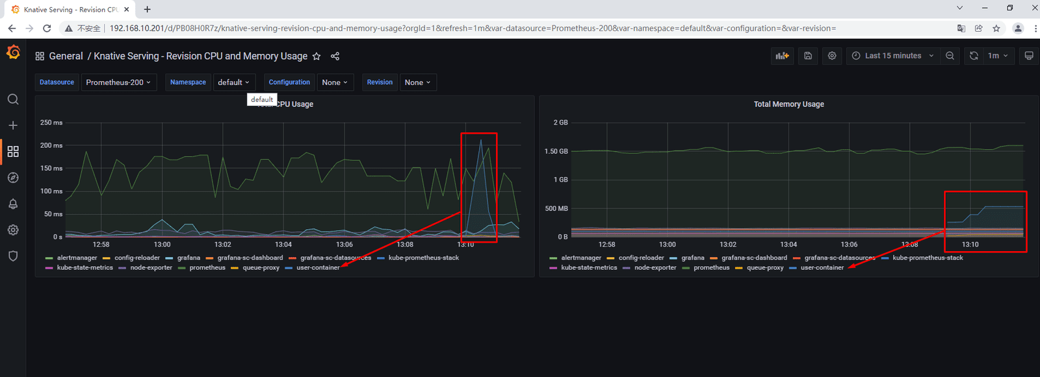Open the Configuration gear in sidebar
The width and height of the screenshot is (1040, 377).
[13, 230]
